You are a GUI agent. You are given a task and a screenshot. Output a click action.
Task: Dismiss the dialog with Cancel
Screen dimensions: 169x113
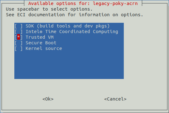tap(115, 99)
